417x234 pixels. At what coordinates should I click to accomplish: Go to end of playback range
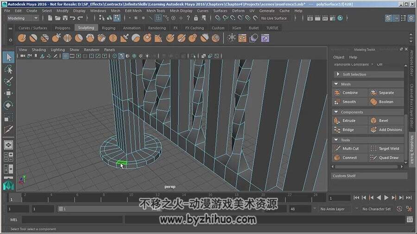[x=409, y=197]
